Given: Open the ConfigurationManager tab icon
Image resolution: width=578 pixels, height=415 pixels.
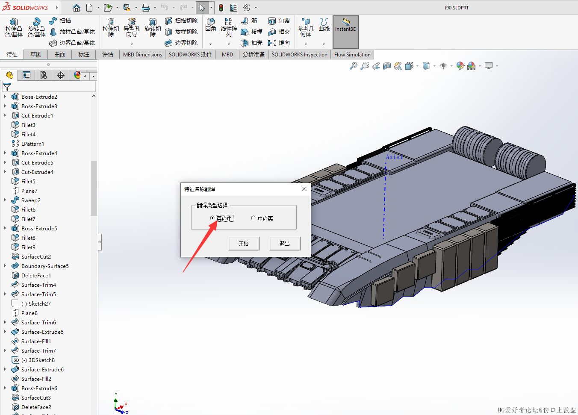Looking at the screenshot, I should [44, 75].
